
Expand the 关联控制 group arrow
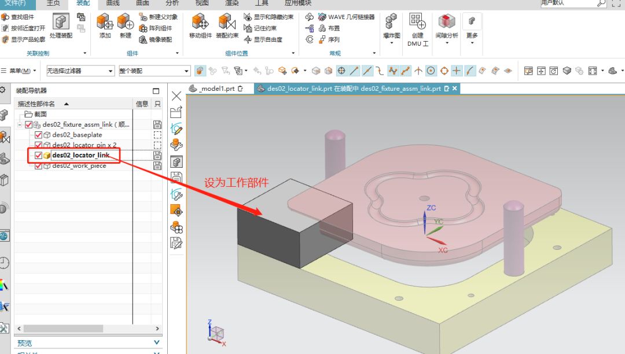[x=85, y=53]
